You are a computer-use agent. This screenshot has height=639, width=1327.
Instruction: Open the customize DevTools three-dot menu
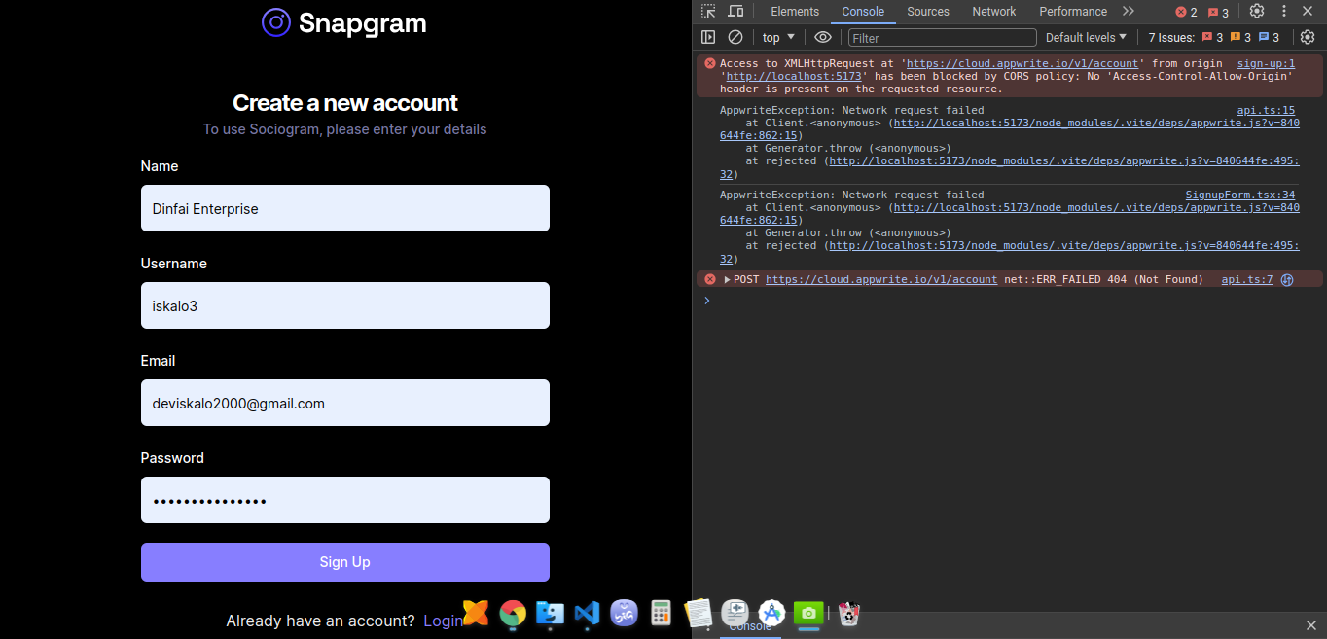[1283, 11]
